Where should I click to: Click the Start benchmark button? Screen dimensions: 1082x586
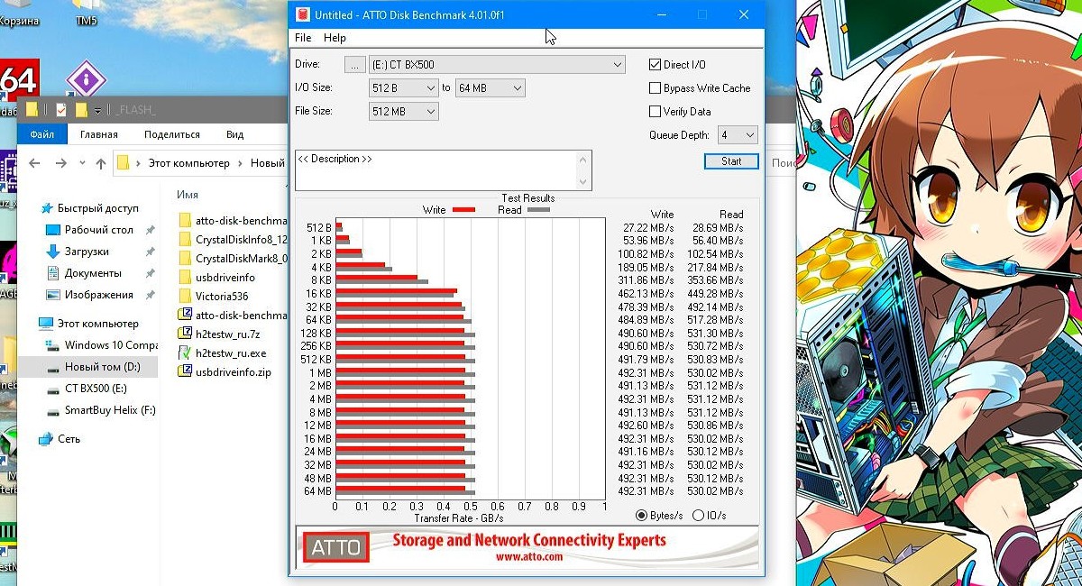[731, 161]
